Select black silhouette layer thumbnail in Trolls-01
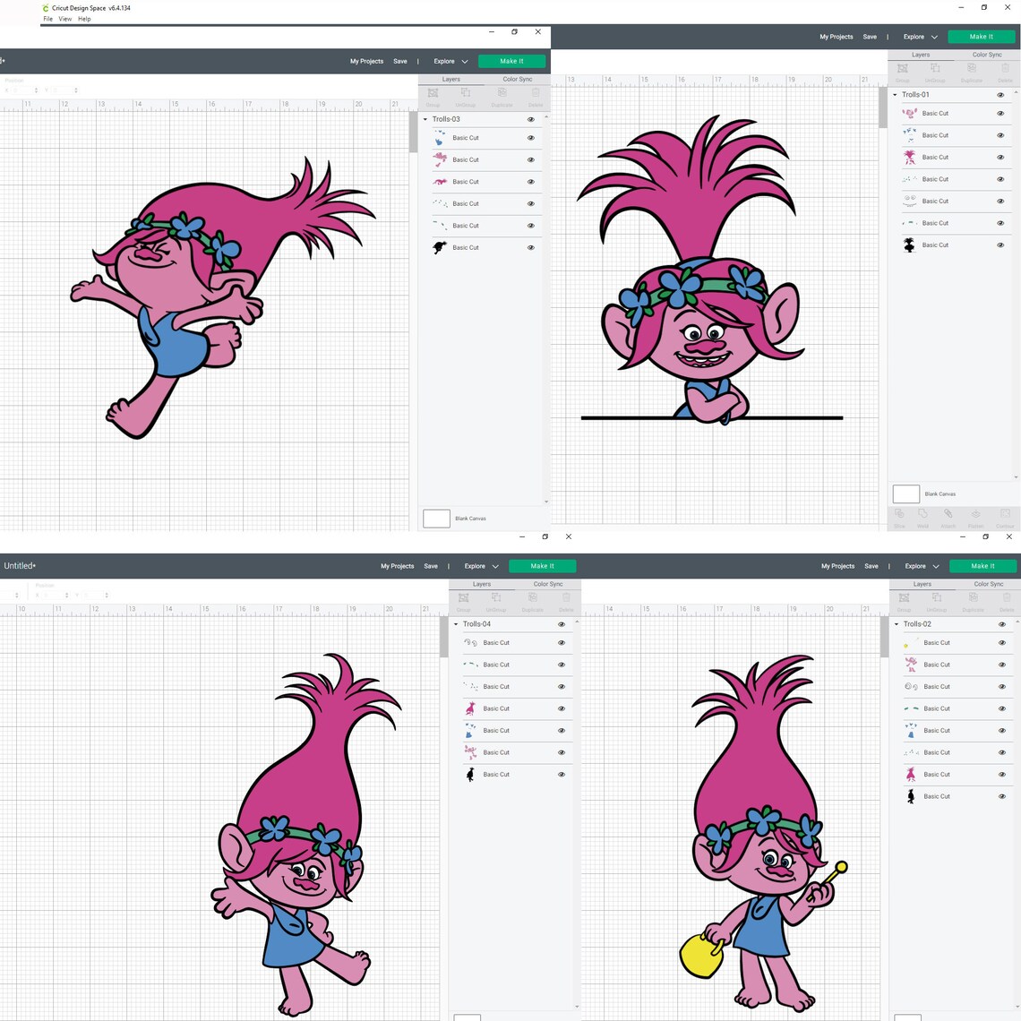 click(910, 245)
